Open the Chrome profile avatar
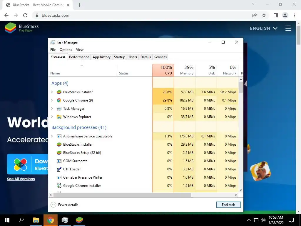 (285, 15)
